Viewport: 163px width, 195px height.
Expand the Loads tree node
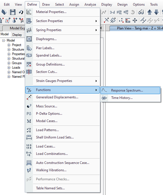(9, 67)
